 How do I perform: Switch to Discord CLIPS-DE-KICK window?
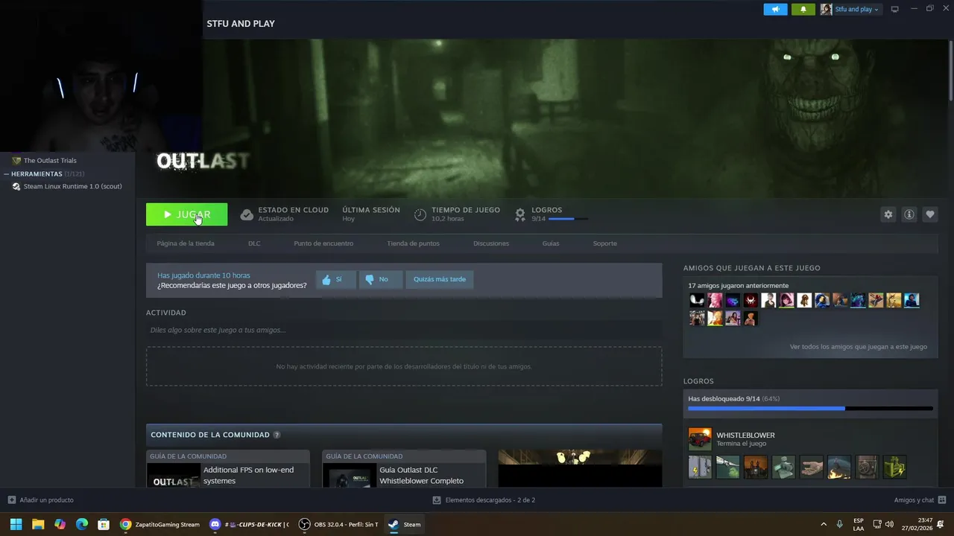[x=249, y=524]
